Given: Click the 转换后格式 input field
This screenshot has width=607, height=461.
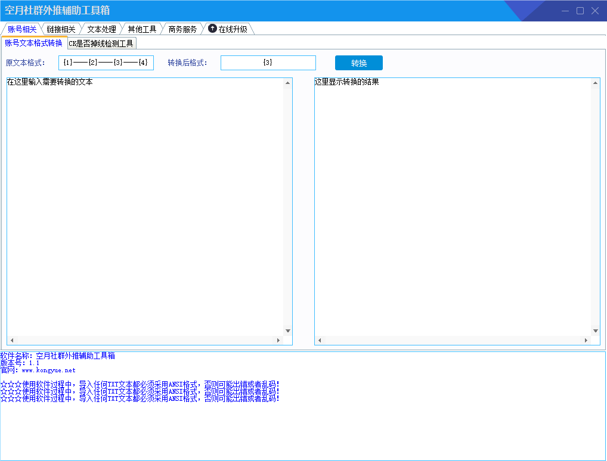Looking at the screenshot, I should (x=268, y=63).
